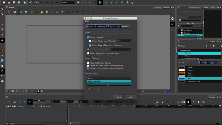
Task: Click the green highlighted tool in top toolbar
Action: (100, 2)
